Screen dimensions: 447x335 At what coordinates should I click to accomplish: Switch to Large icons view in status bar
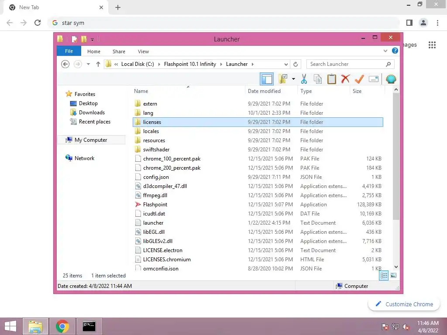click(393, 276)
